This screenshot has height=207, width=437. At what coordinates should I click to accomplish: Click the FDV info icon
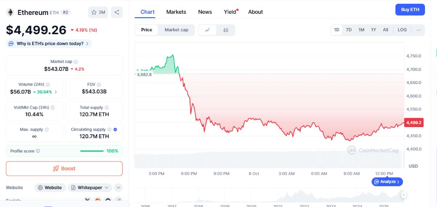(99, 84)
